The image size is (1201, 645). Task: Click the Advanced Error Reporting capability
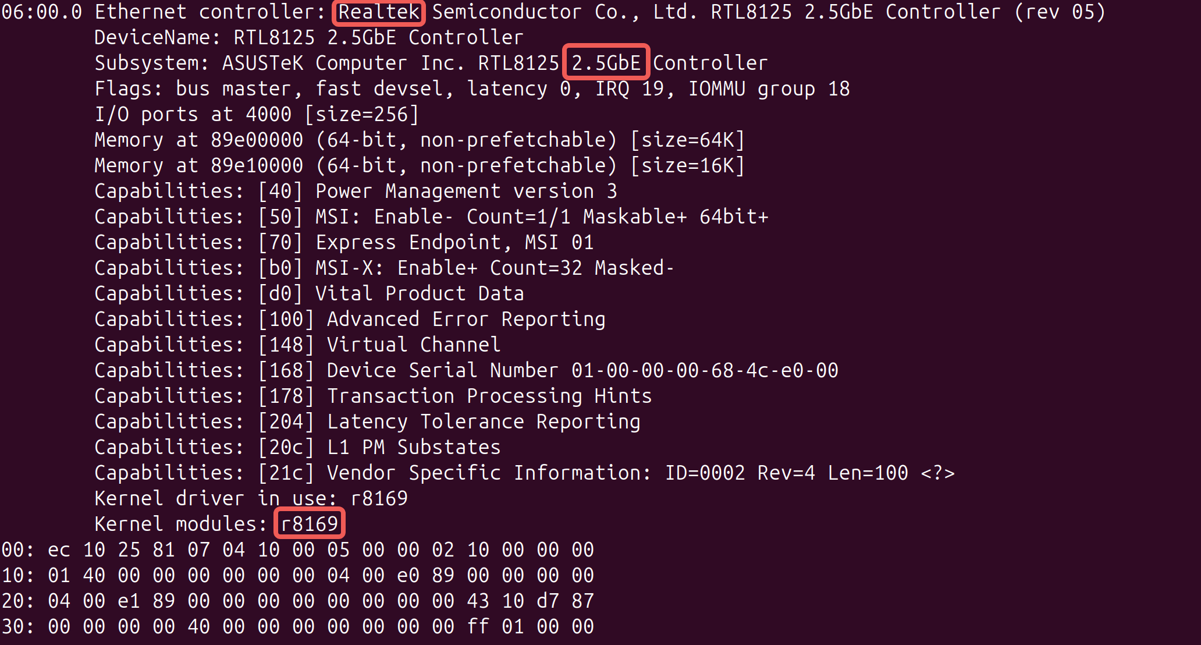tap(466, 319)
